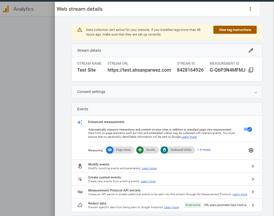The height and width of the screenshot is (216, 274).
Task: Open Learn more link for Create custom events
Action: [x=148, y=181]
